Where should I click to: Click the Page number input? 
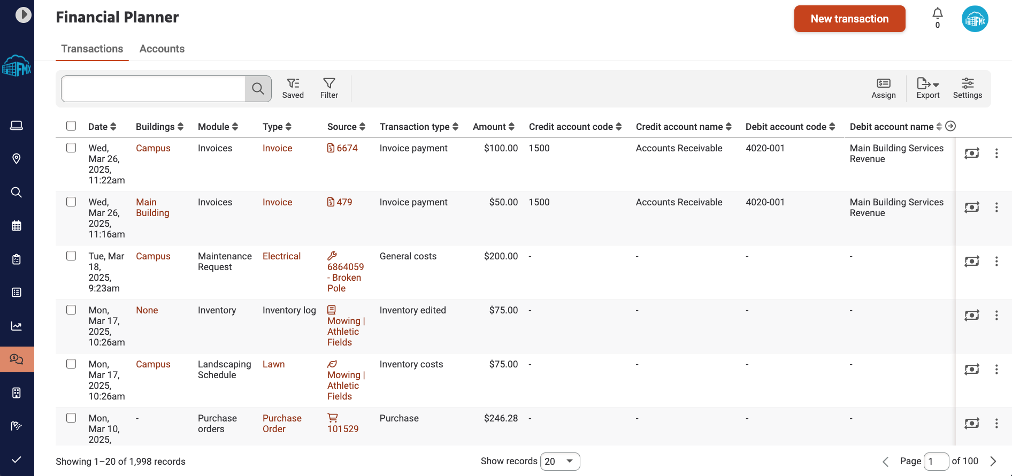(936, 461)
